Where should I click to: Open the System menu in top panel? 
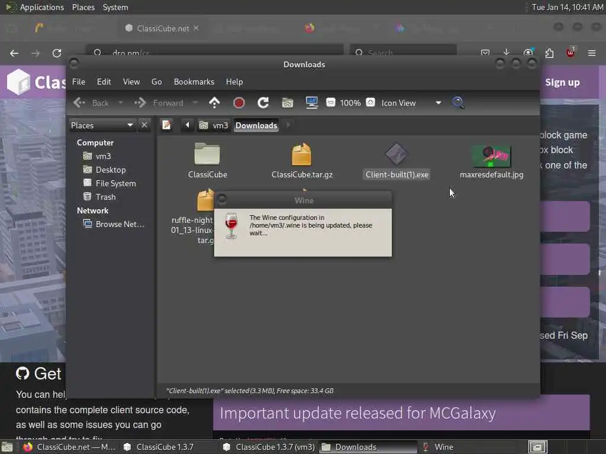pos(115,7)
